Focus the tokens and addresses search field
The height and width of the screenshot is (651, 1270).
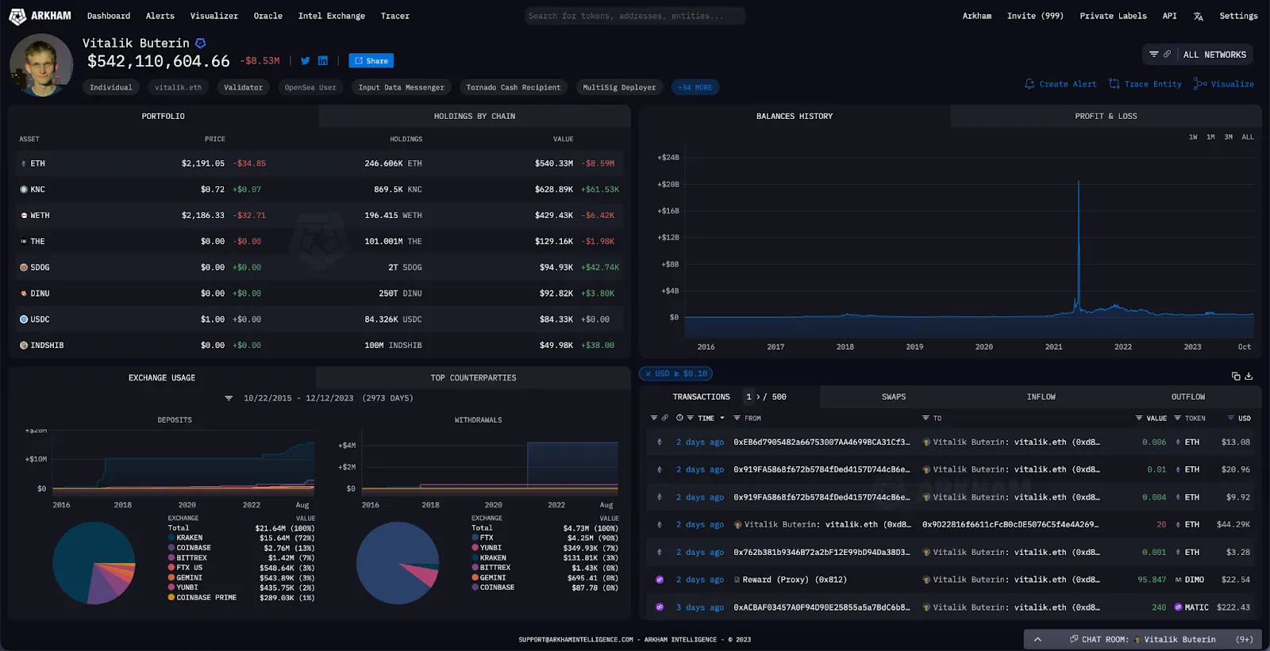(634, 16)
